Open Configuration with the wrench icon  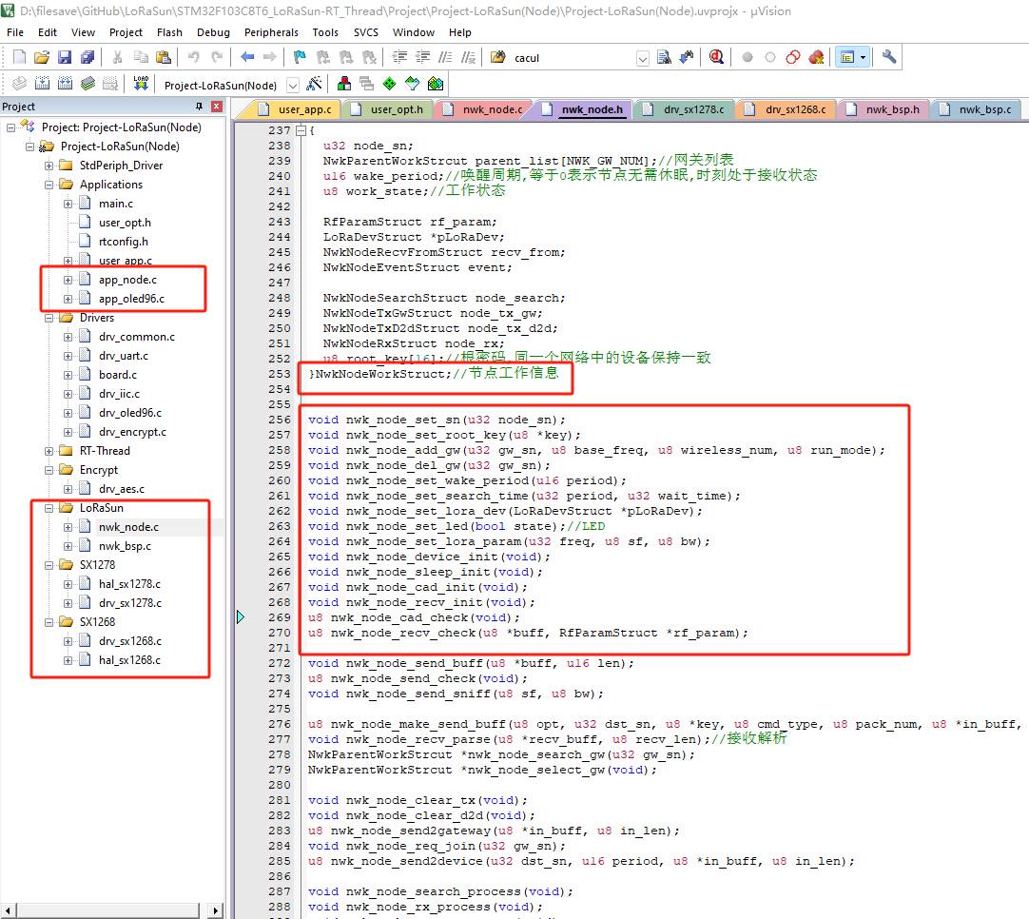[889, 57]
